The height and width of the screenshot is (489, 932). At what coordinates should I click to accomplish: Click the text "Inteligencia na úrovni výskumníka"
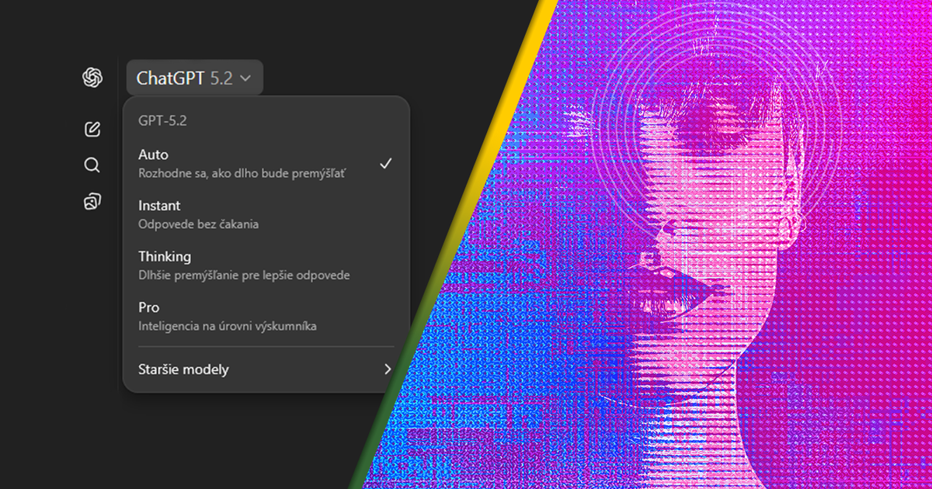[227, 326]
